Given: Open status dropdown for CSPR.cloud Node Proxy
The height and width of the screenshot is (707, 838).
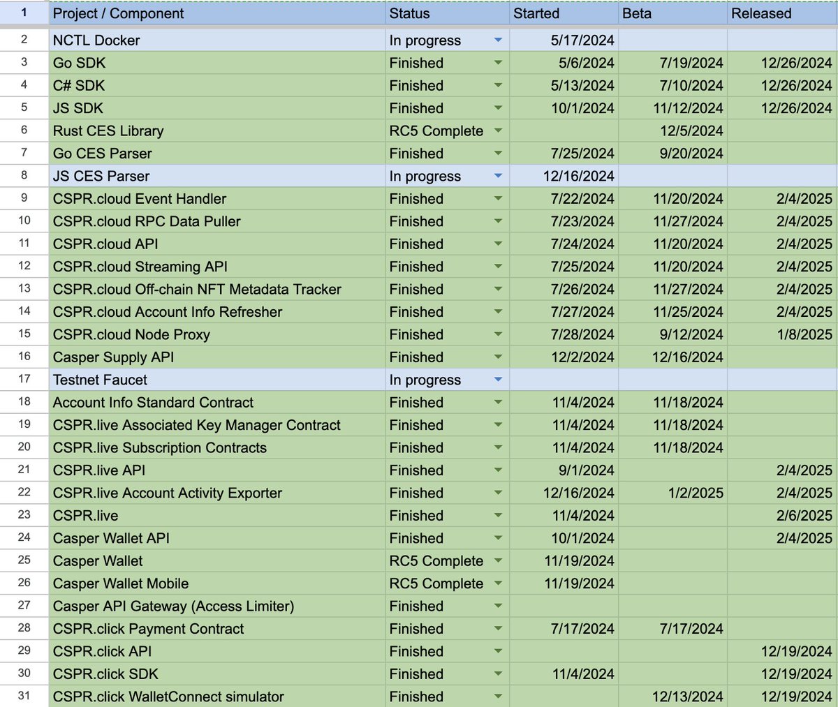Looking at the screenshot, I should [498, 334].
